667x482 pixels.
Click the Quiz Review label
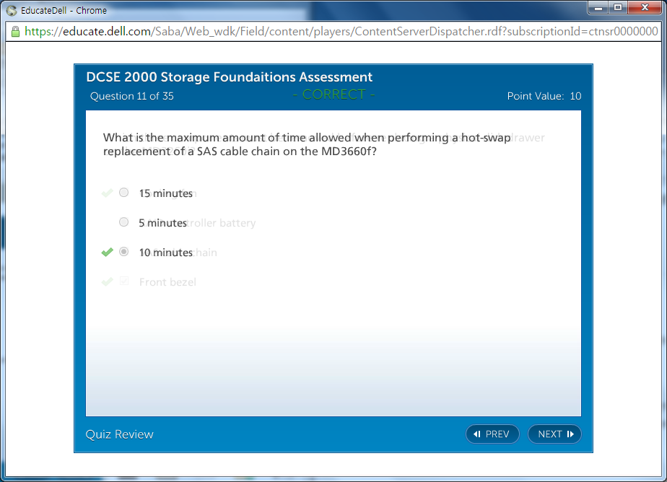120,434
